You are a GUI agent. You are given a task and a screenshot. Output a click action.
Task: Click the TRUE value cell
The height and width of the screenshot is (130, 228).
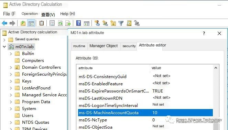[158, 91]
